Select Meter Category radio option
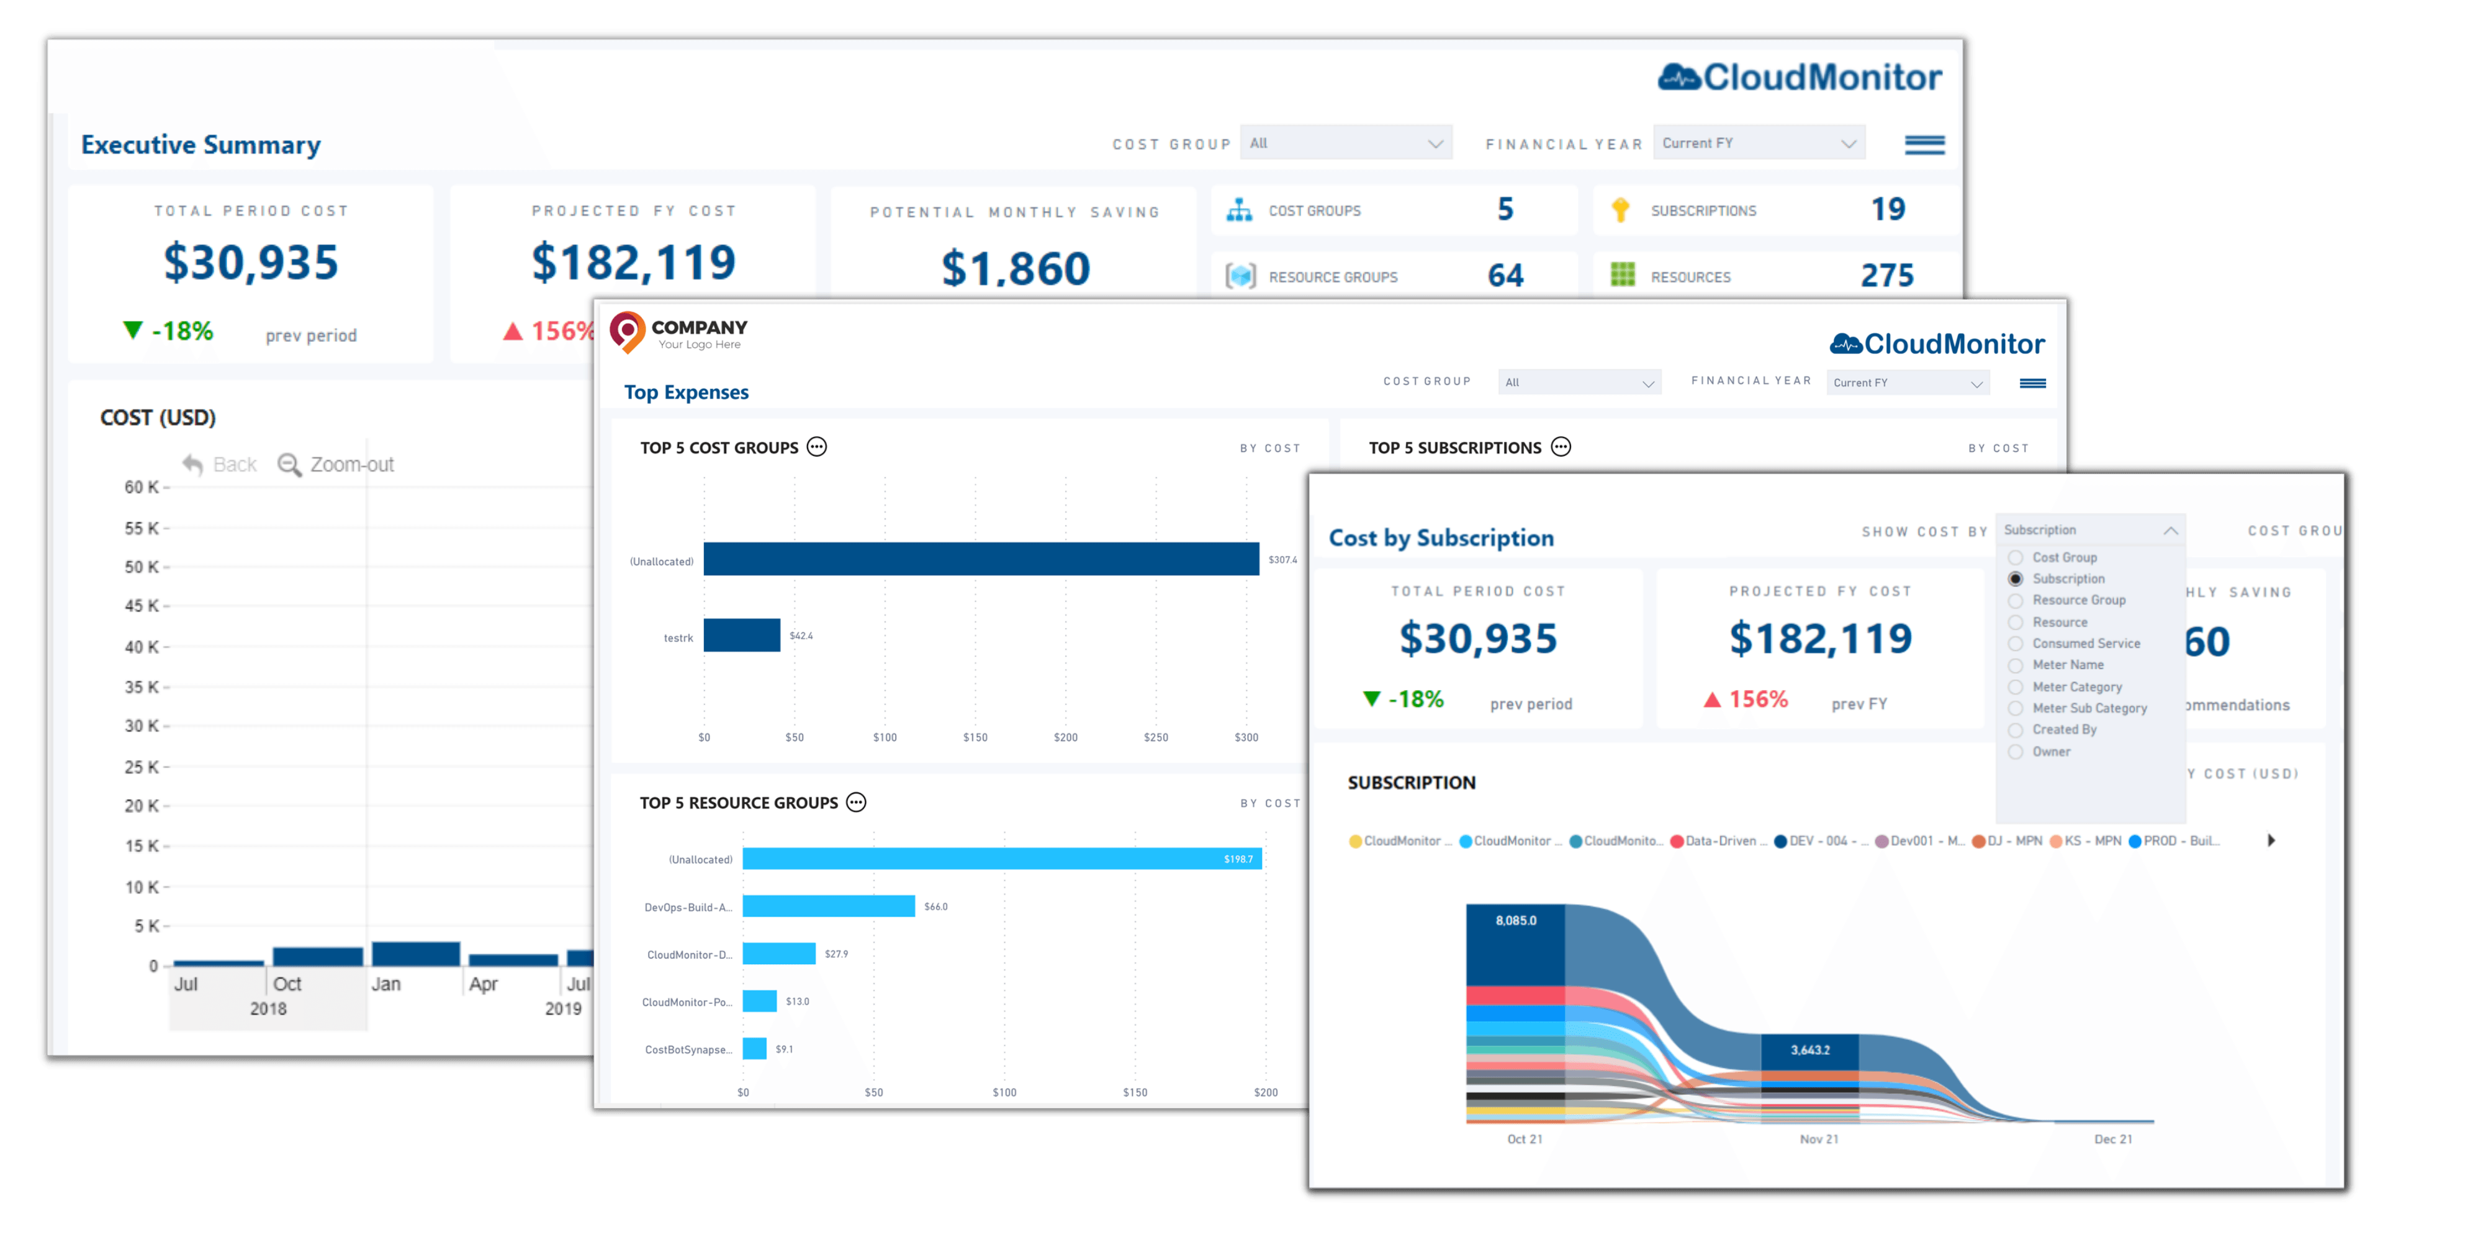 coord(2014,687)
